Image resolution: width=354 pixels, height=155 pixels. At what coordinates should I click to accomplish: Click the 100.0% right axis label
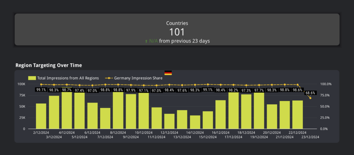point(326,84)
